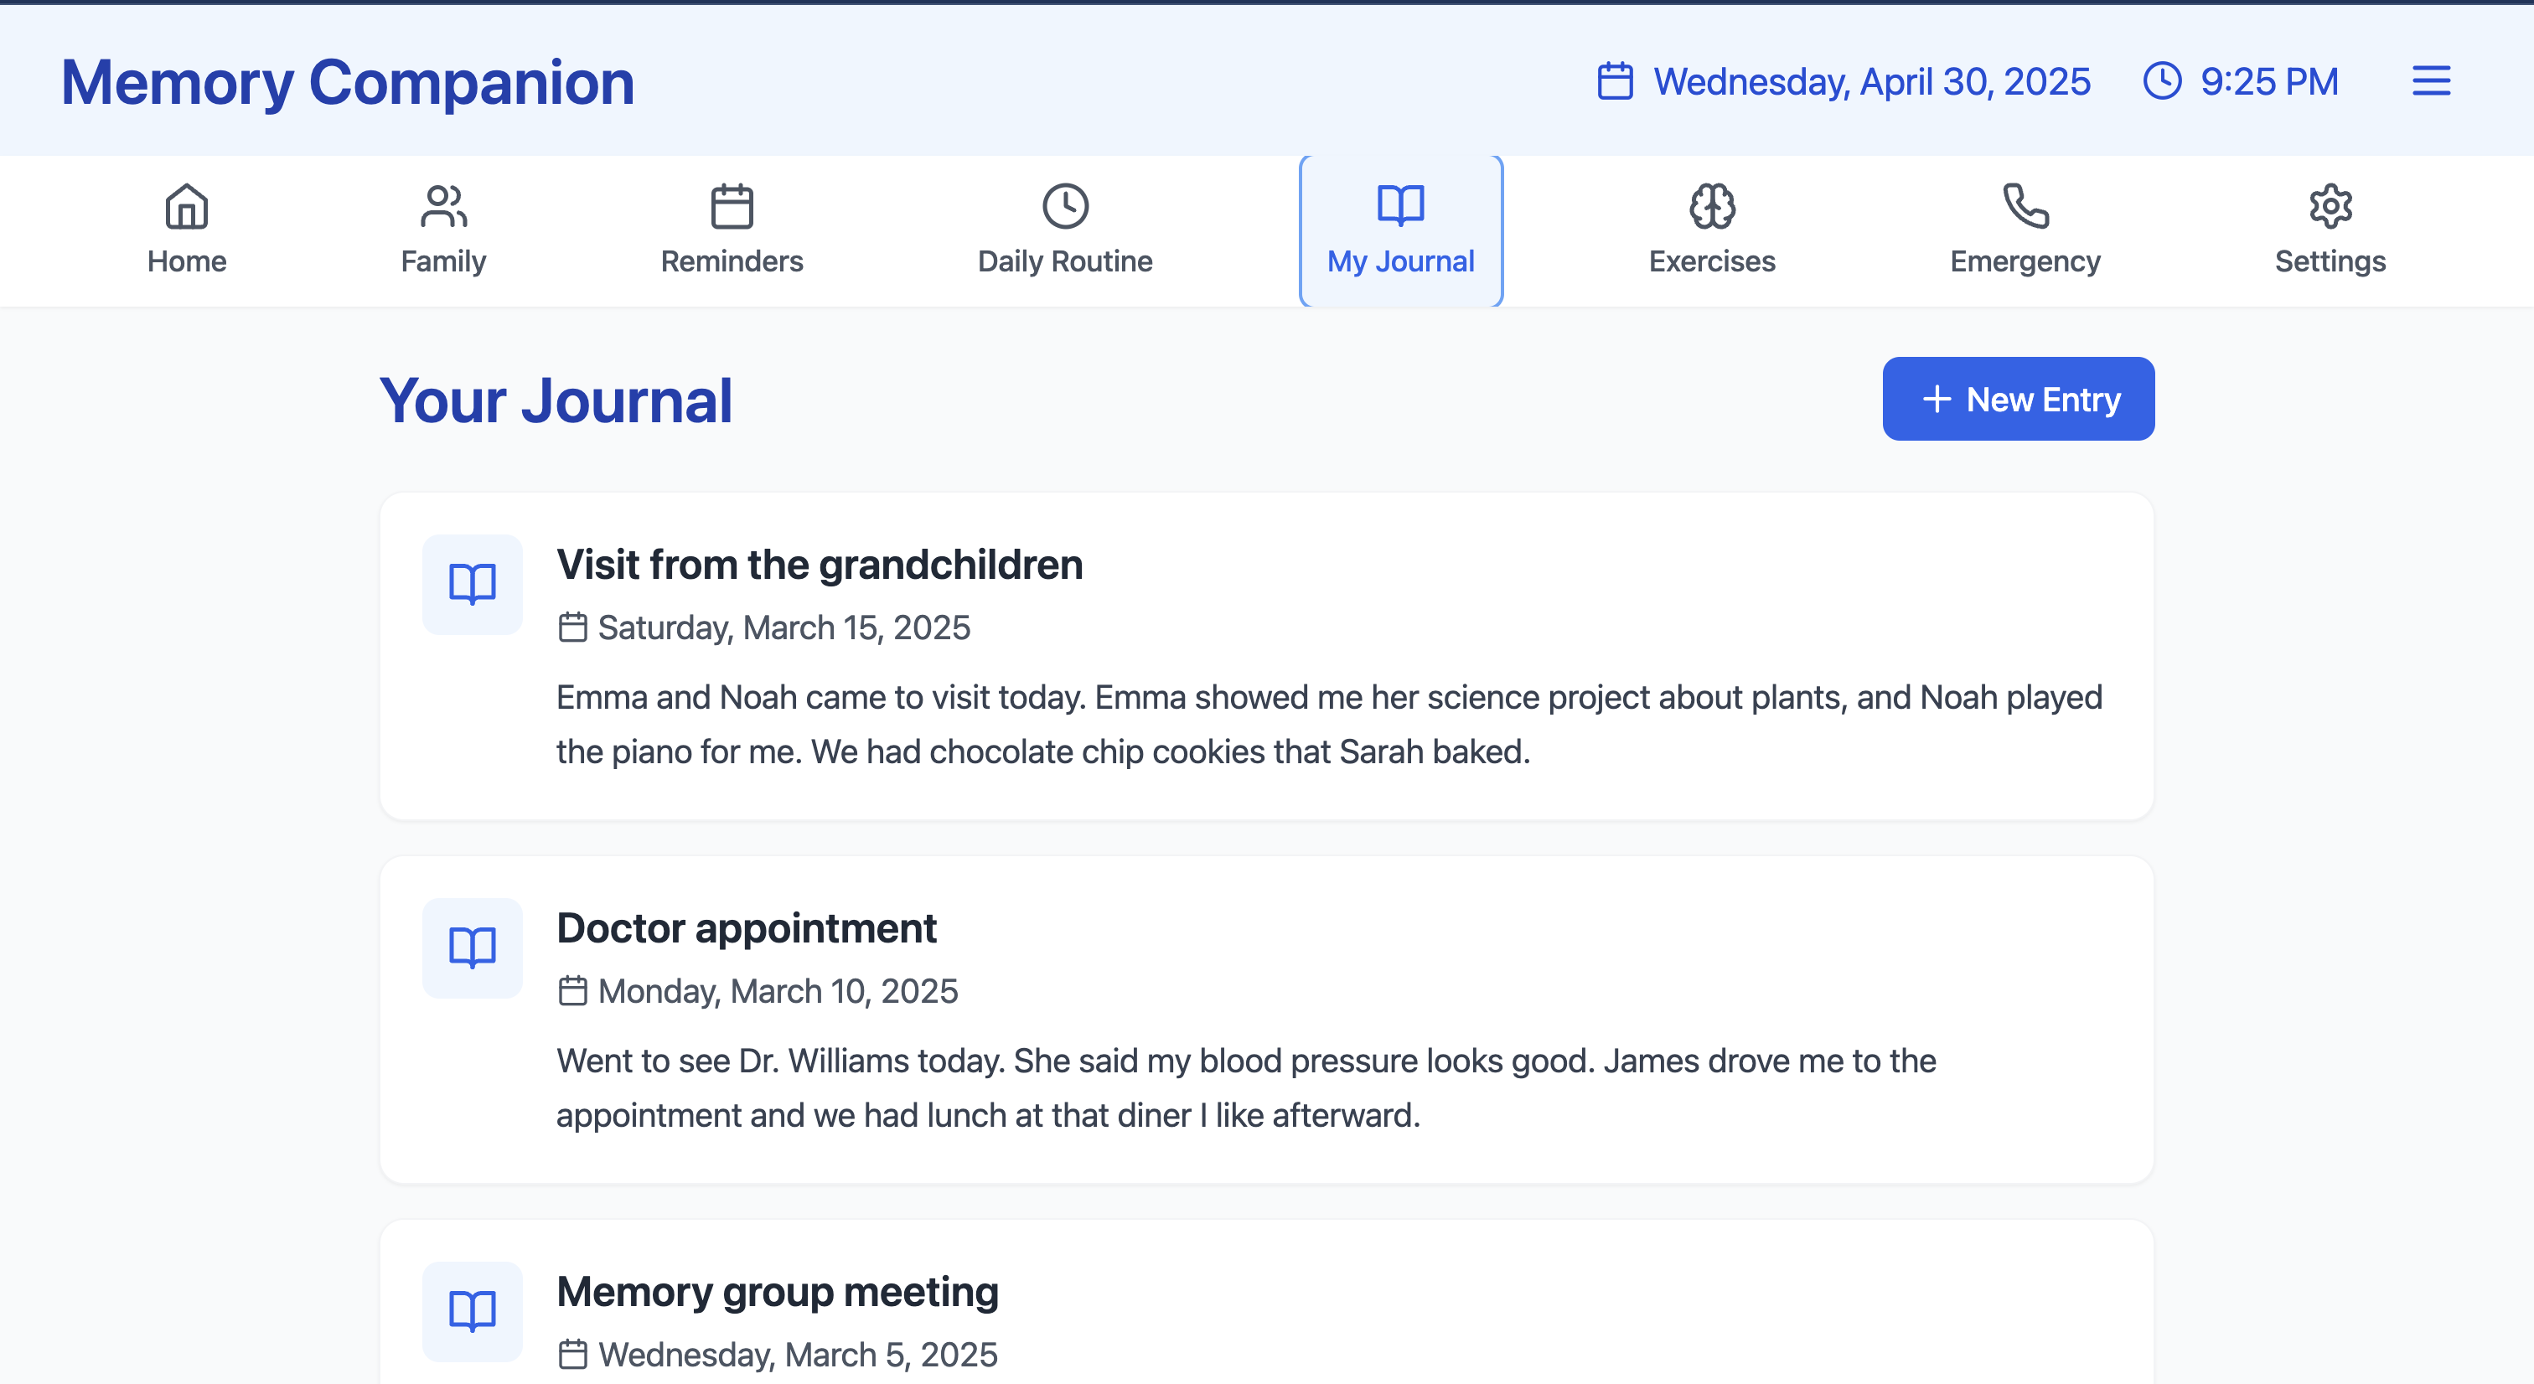Click book icon on Doctor appointment entry
The height and width of the screenshot is (1384, 2534).
pos(472,948)
